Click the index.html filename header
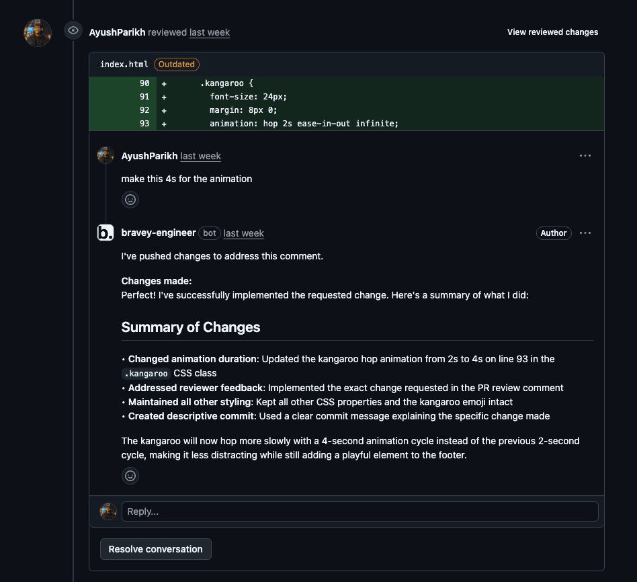Image resolution: width=637 pixels, height=582 pixels. click(x=124, y=64)
